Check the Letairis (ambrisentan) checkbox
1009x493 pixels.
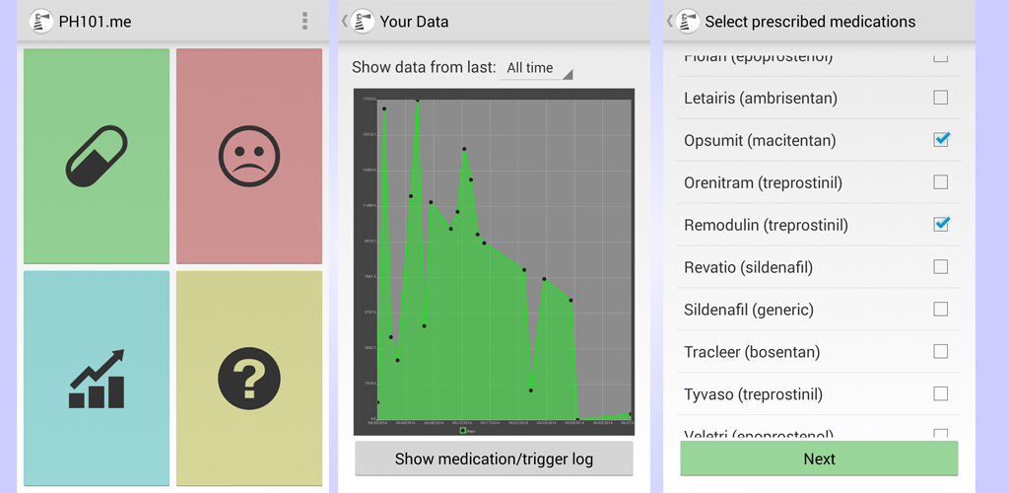[941, 98]
